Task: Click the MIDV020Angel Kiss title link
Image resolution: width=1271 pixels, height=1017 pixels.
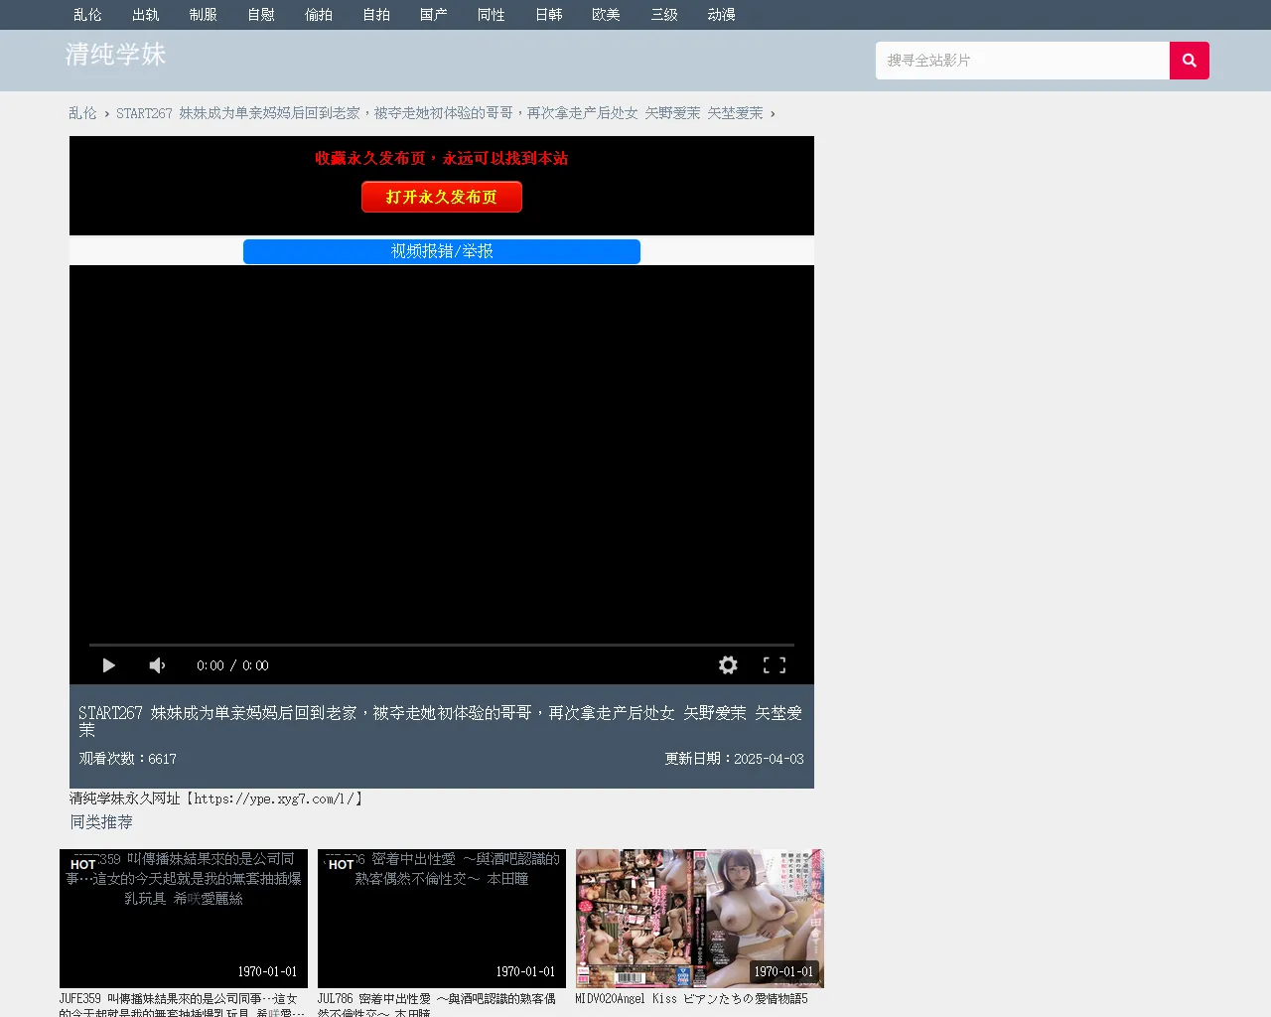Action: pos(692,999)
